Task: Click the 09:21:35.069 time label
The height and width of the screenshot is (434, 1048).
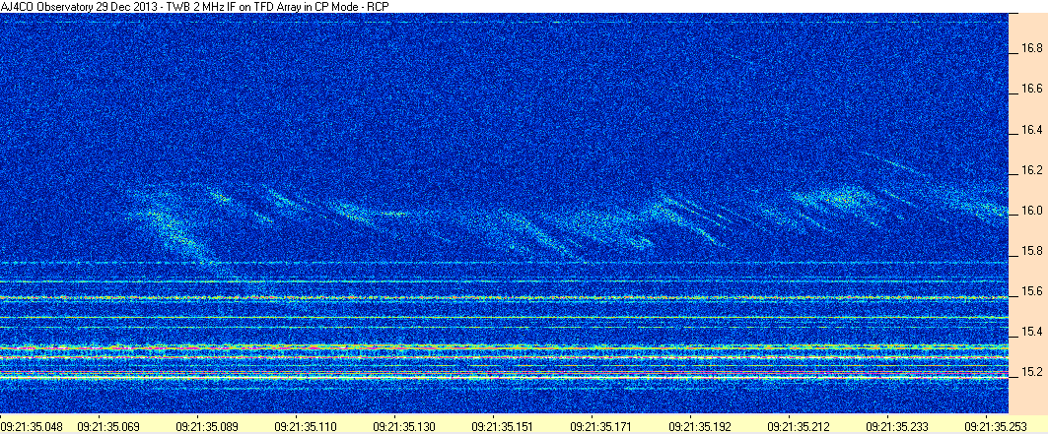Action: (110, 425)
